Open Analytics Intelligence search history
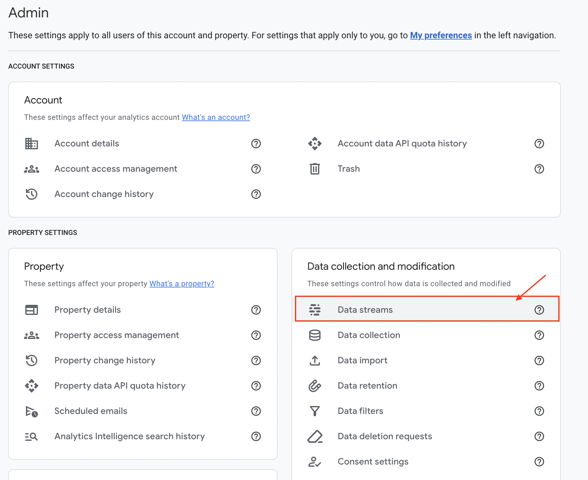The image size is (588, 480). click(130, 436)
